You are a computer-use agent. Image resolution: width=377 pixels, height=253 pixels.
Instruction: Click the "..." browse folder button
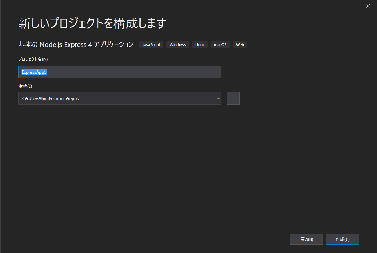click(x=233, y=98)
